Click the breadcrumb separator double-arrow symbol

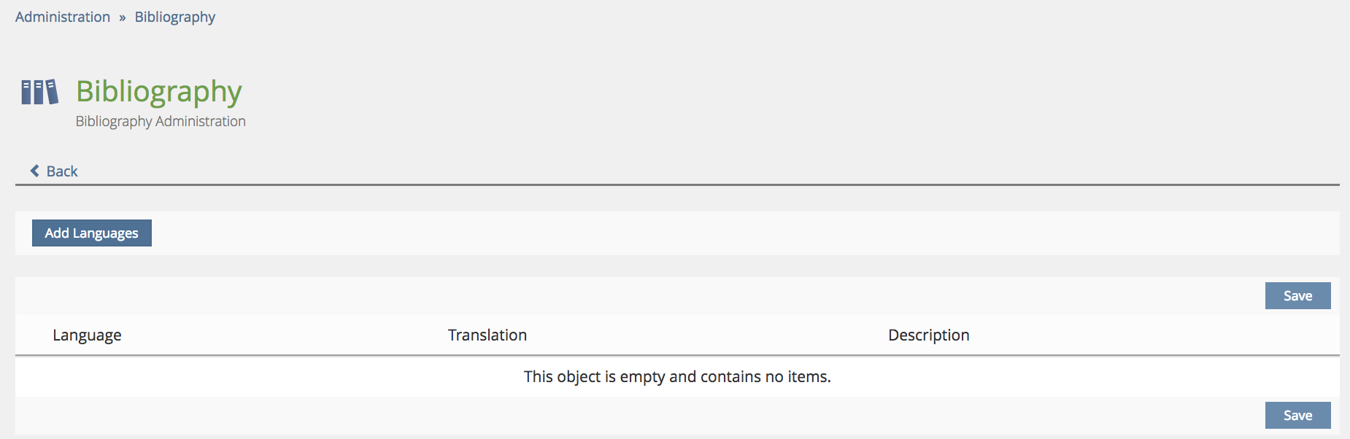point(123,18)
